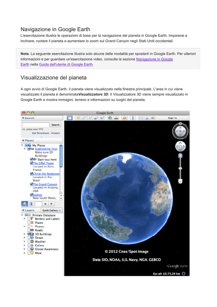
Task: Select the Add Path tool
Action: (90, 118)
